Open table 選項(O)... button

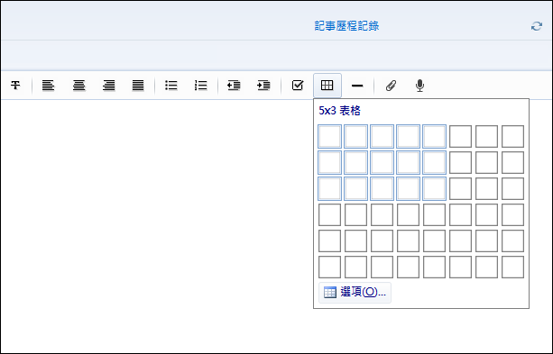(355, 293)
